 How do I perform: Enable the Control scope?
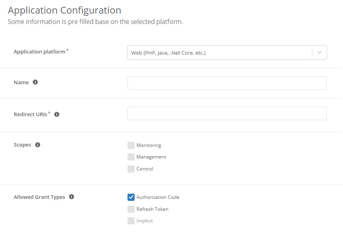[x=131, y=169]
